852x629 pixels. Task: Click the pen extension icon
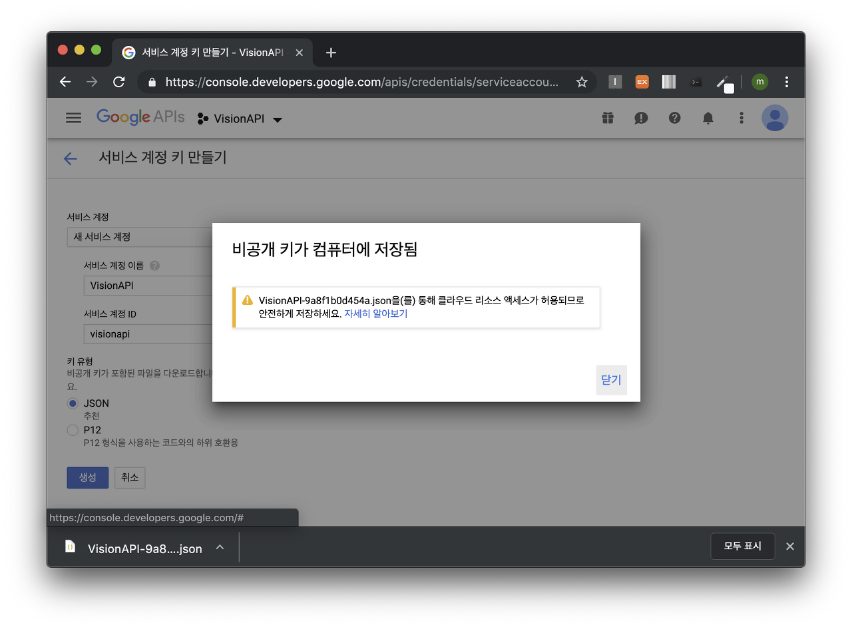(724, 83)
